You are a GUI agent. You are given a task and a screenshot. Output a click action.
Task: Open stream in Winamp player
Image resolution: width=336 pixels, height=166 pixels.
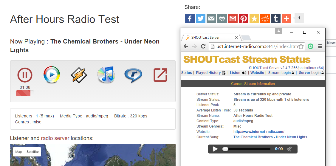point(79,75)
